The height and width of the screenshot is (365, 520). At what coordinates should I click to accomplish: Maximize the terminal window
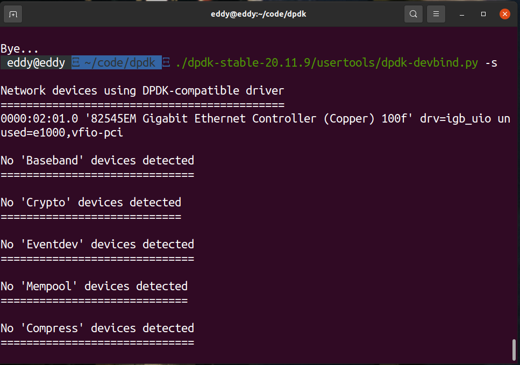coord(483,14)
